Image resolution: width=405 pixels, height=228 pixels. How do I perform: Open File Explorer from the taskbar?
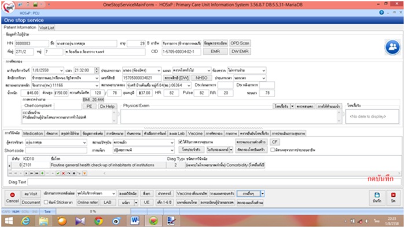43,221
